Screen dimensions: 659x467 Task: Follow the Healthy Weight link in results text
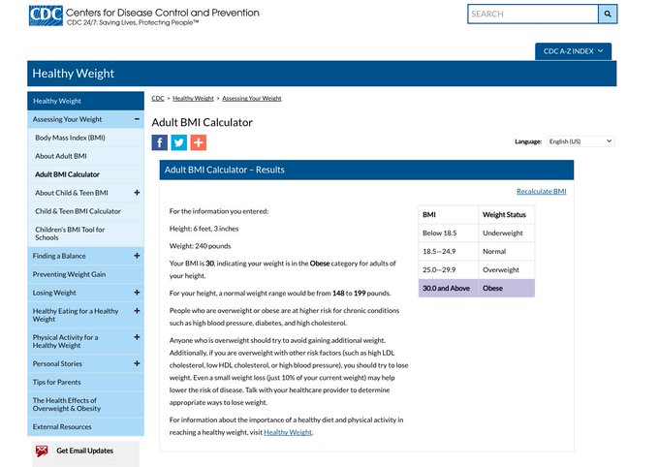click(x=288, y=432)
